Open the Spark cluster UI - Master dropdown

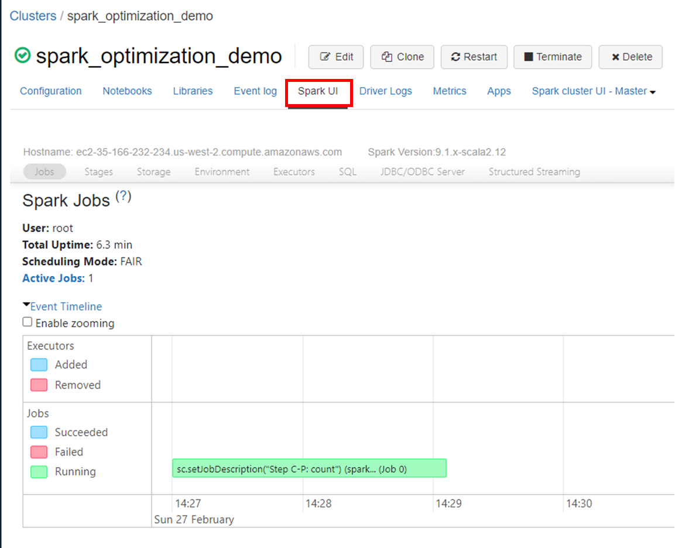point(592,91)
